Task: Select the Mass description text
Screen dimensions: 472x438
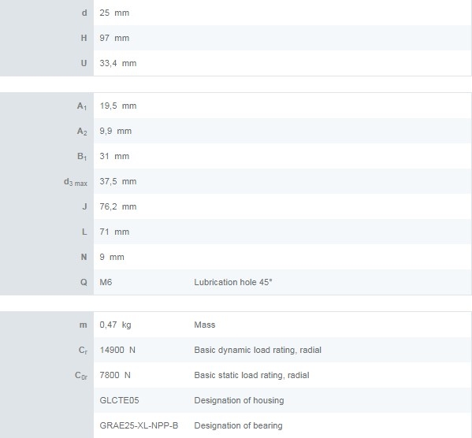Action: 205,325
